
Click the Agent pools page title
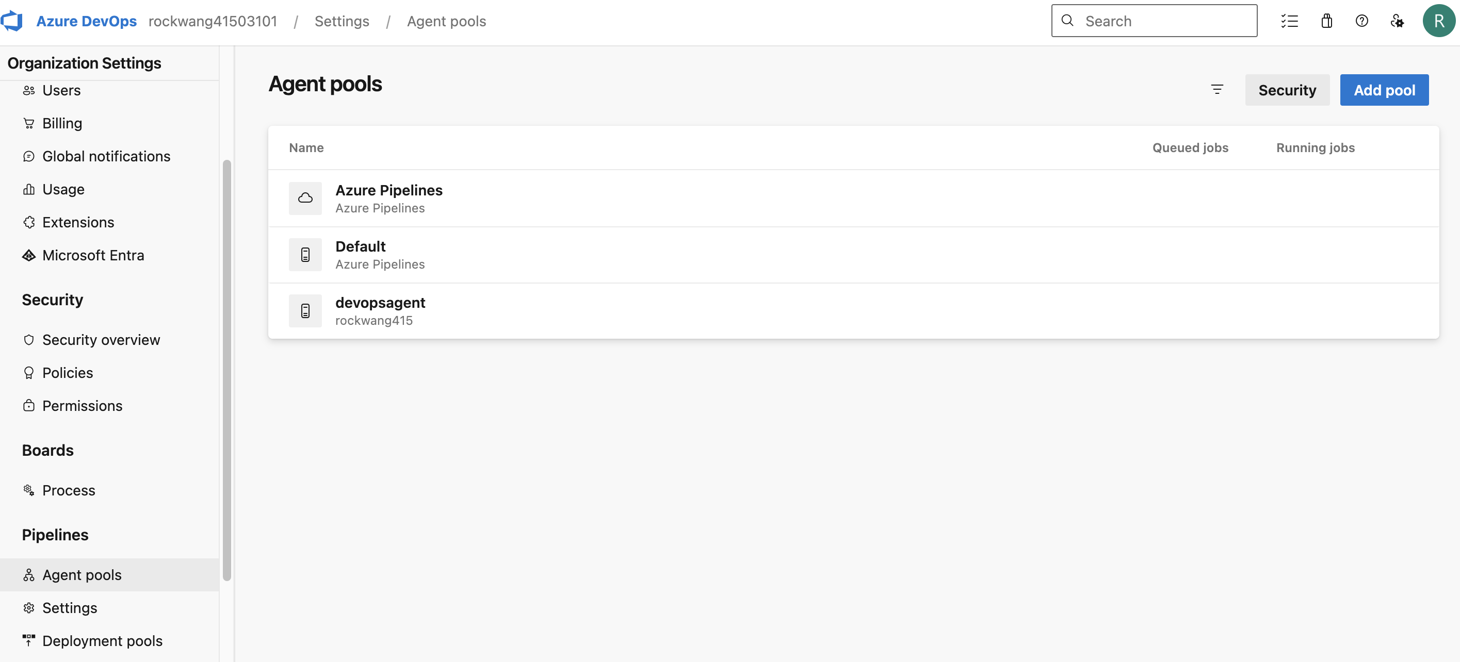click(326, 84)
